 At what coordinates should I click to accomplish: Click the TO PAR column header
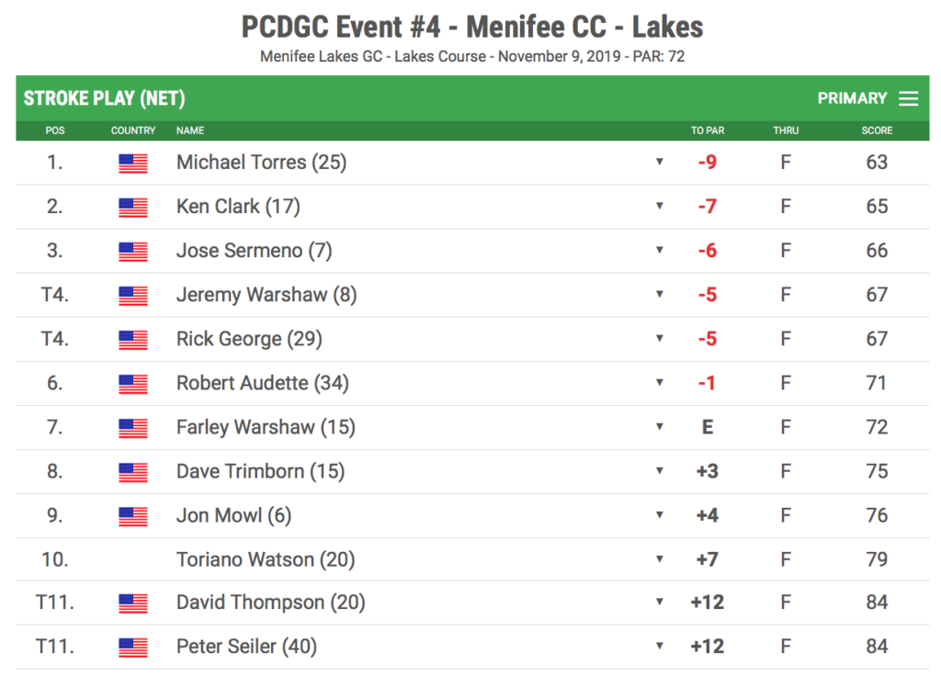(708, 130)
